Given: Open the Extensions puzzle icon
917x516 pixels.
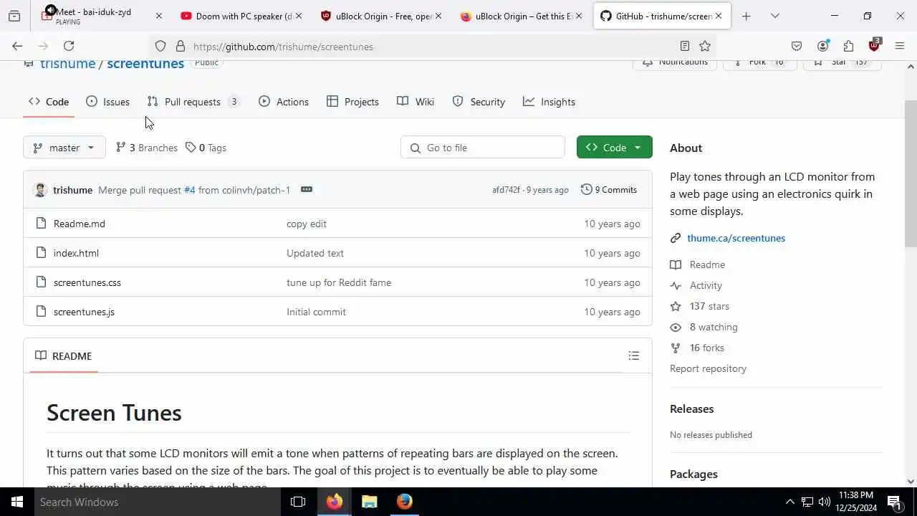Looking at the screenshot, I should [x=848, y=46].
